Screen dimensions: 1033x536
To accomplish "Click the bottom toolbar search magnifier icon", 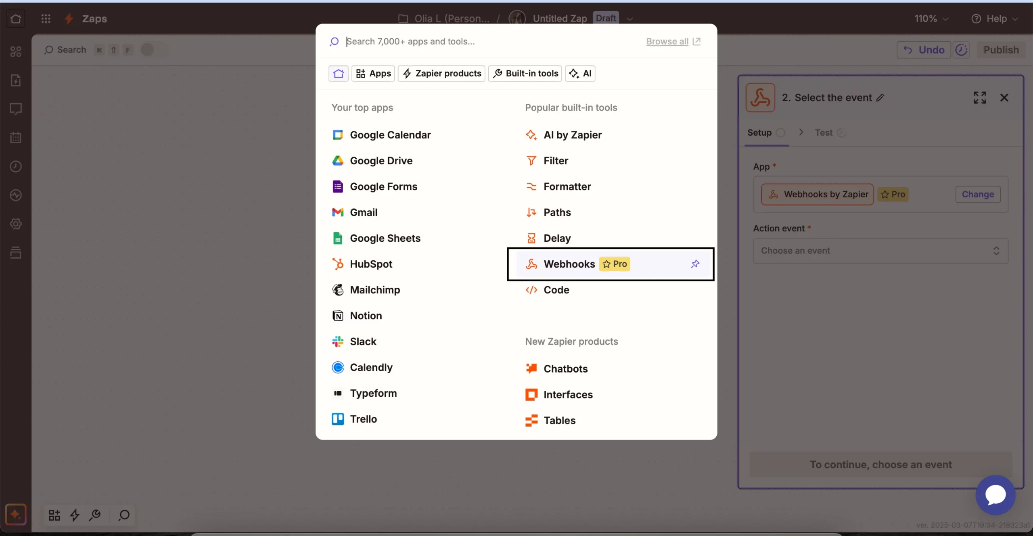I will [124, 515].
